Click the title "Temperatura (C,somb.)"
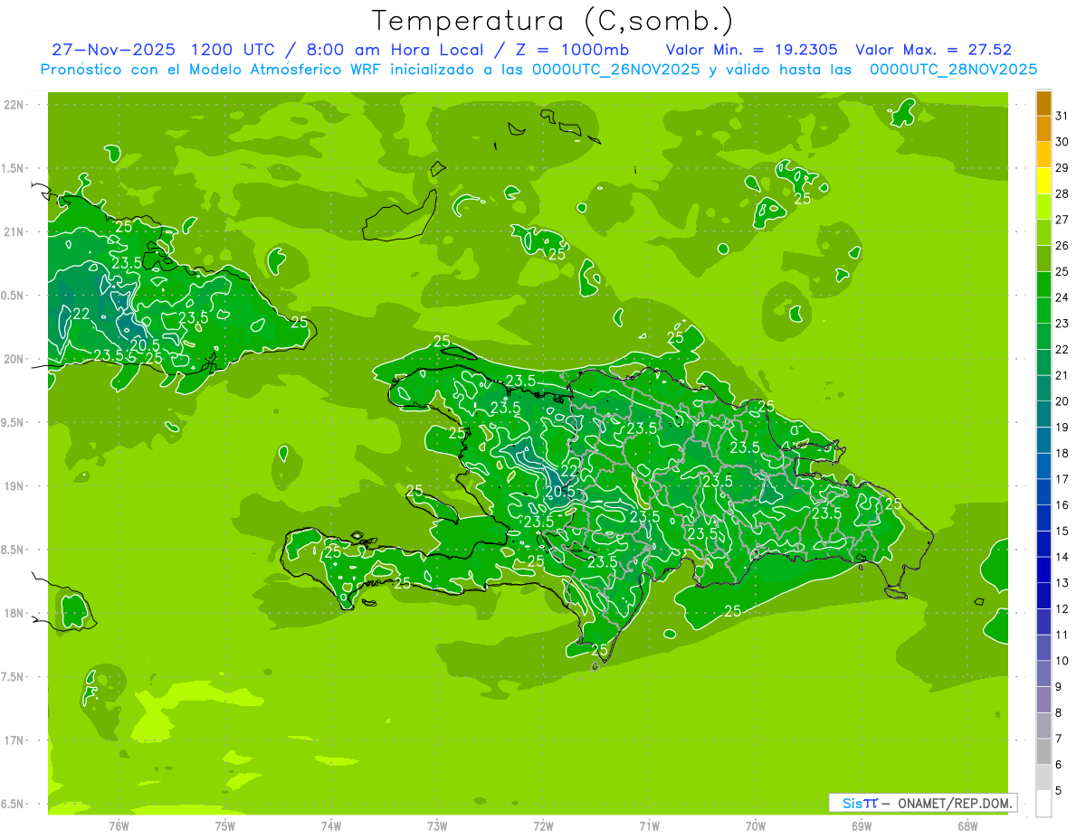Viewport: 1086px width, 838px height. (x=553, y=21)
